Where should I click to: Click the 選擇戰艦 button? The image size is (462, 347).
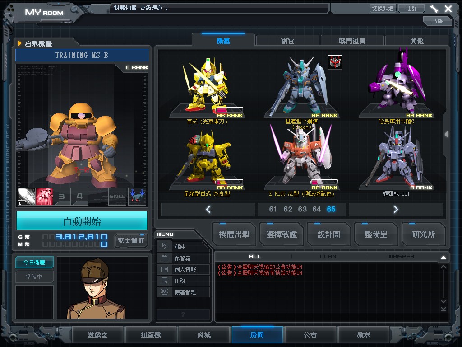point(282,234)
